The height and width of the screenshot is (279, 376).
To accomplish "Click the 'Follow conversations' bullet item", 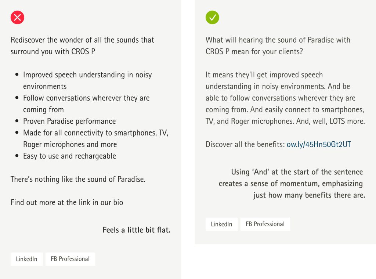I will (86, 104).
